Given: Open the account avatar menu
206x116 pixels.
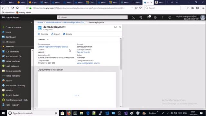Looking at the screenshot, I should pos(202,17).
